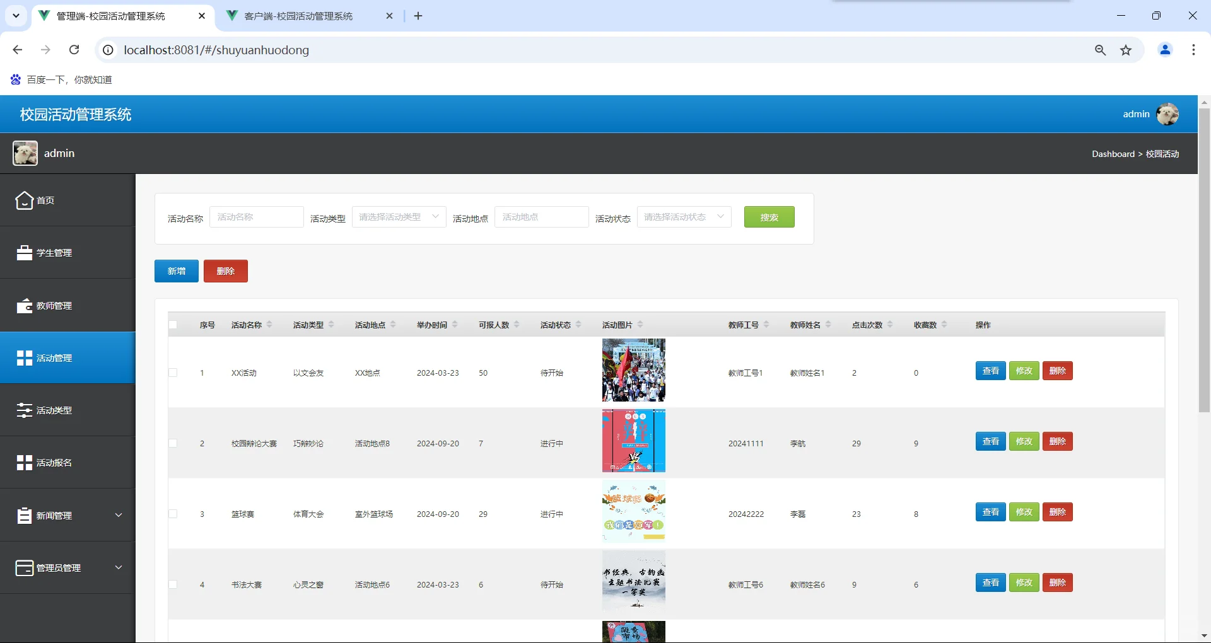Screen dimensions: 1211x643
Task: Check the row checkbox for 篮球赛
Action: tap(173, 514)
